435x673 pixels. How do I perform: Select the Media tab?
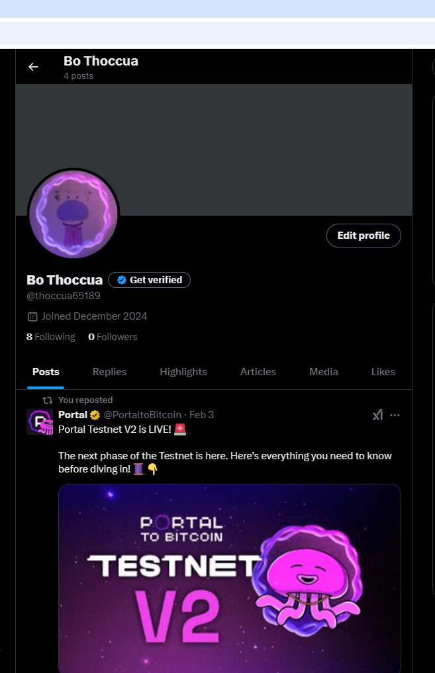point(324,372)
